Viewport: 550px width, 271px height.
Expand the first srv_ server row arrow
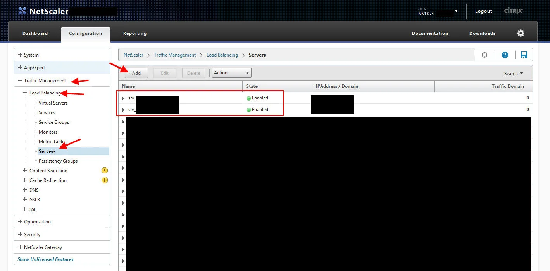123,98
